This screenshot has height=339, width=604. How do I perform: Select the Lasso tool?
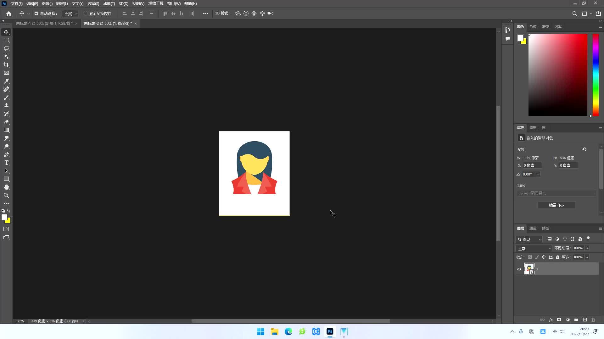6,48
